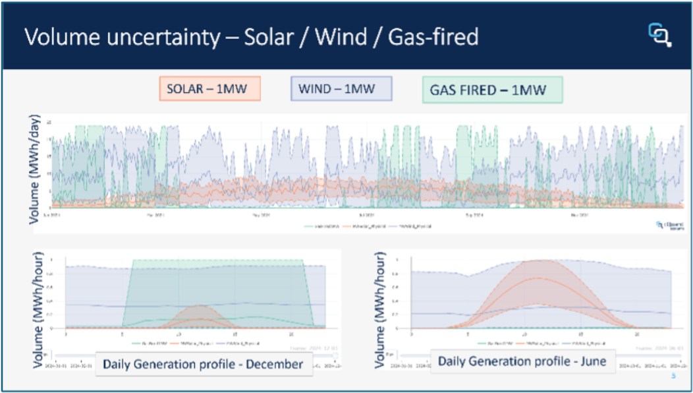This screenshot has height=393, width=693.
Task: Click the 'Daily Generation profile - December' caption
Action: 204,365
